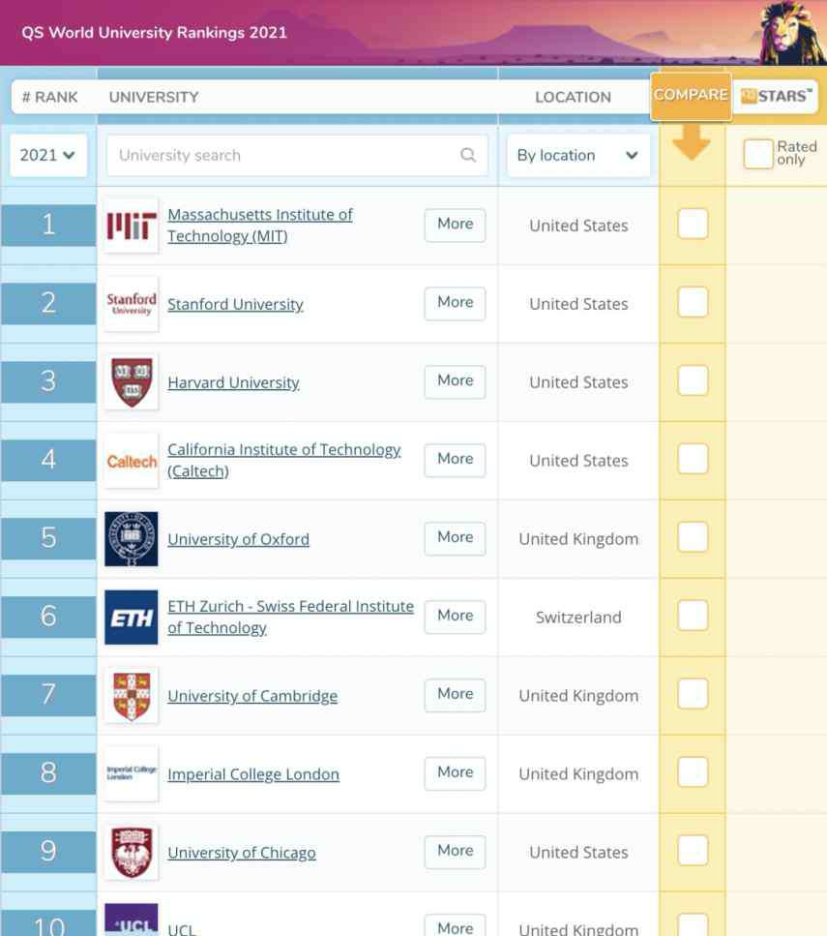Check compare box for Imperial College London
Screen dimensions: 827x936
click(693, 771)
